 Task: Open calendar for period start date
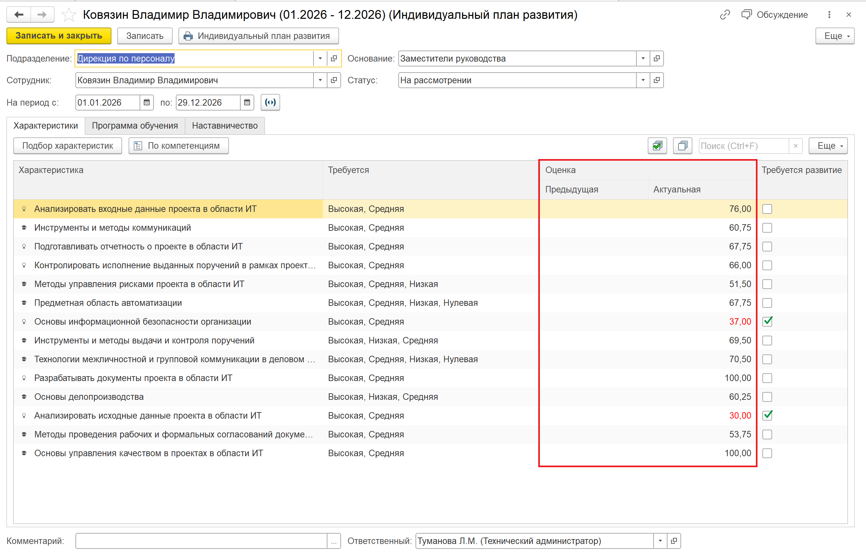pos(147,102)
